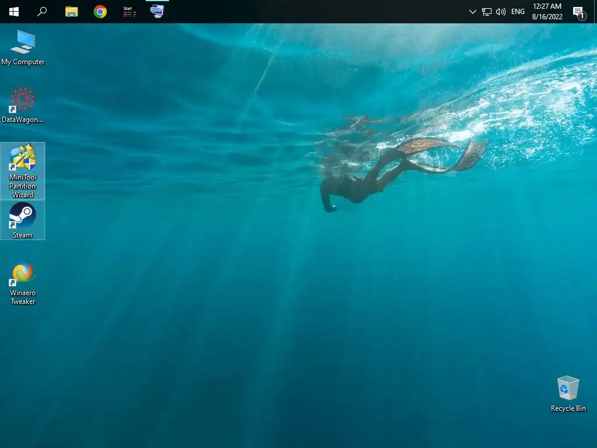597x448 pixels.
Task: Select MiniTool Partition Wizard shortcut
Action: click(x=23, y=171)
